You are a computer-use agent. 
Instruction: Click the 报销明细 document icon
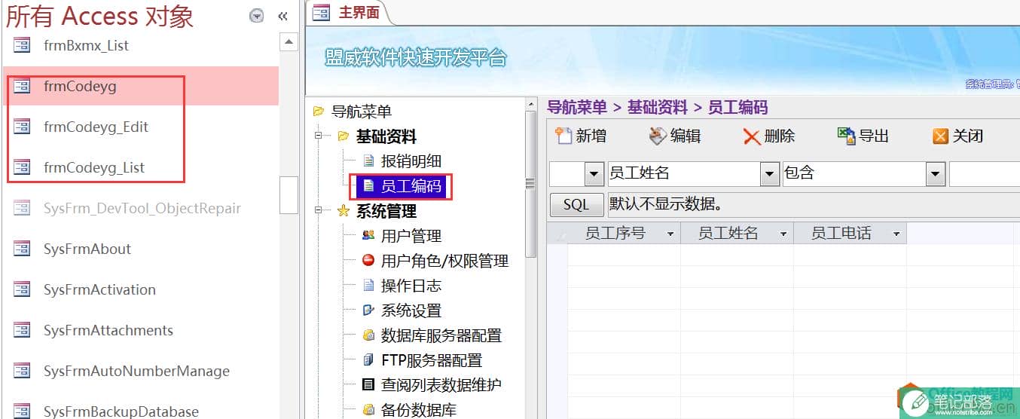[368, 161]
